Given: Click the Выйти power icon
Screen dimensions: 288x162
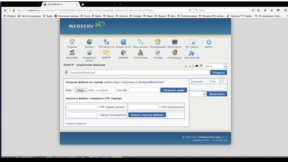Looking at the screenshot, I should [209, 42].
